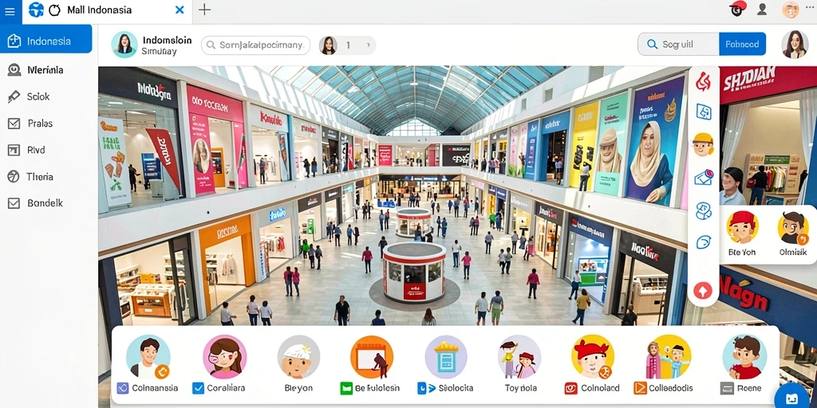
Task: Select the Bte Yoh avatar card
Action: pyautogui.click(x=742, y=234)
